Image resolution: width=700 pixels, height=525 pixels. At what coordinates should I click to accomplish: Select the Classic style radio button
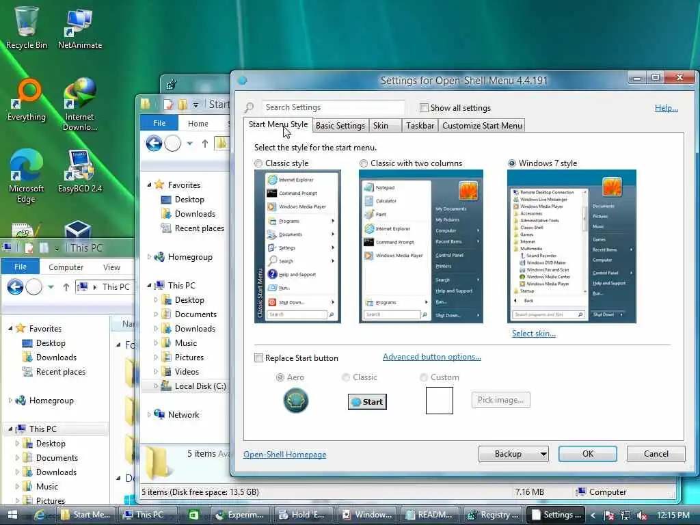click(258, 163)
